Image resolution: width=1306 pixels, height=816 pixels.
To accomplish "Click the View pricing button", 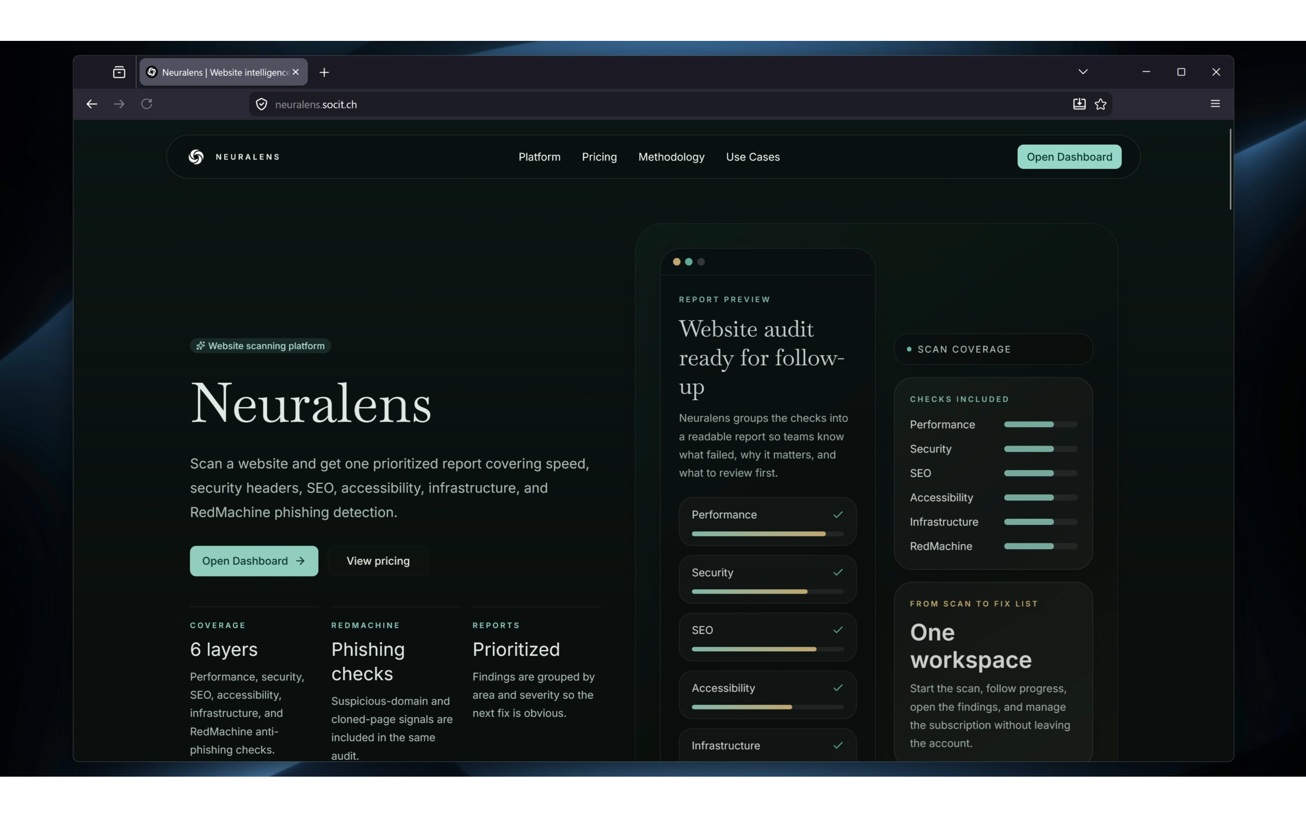I will pyautogui.click(x=378, y=561).
